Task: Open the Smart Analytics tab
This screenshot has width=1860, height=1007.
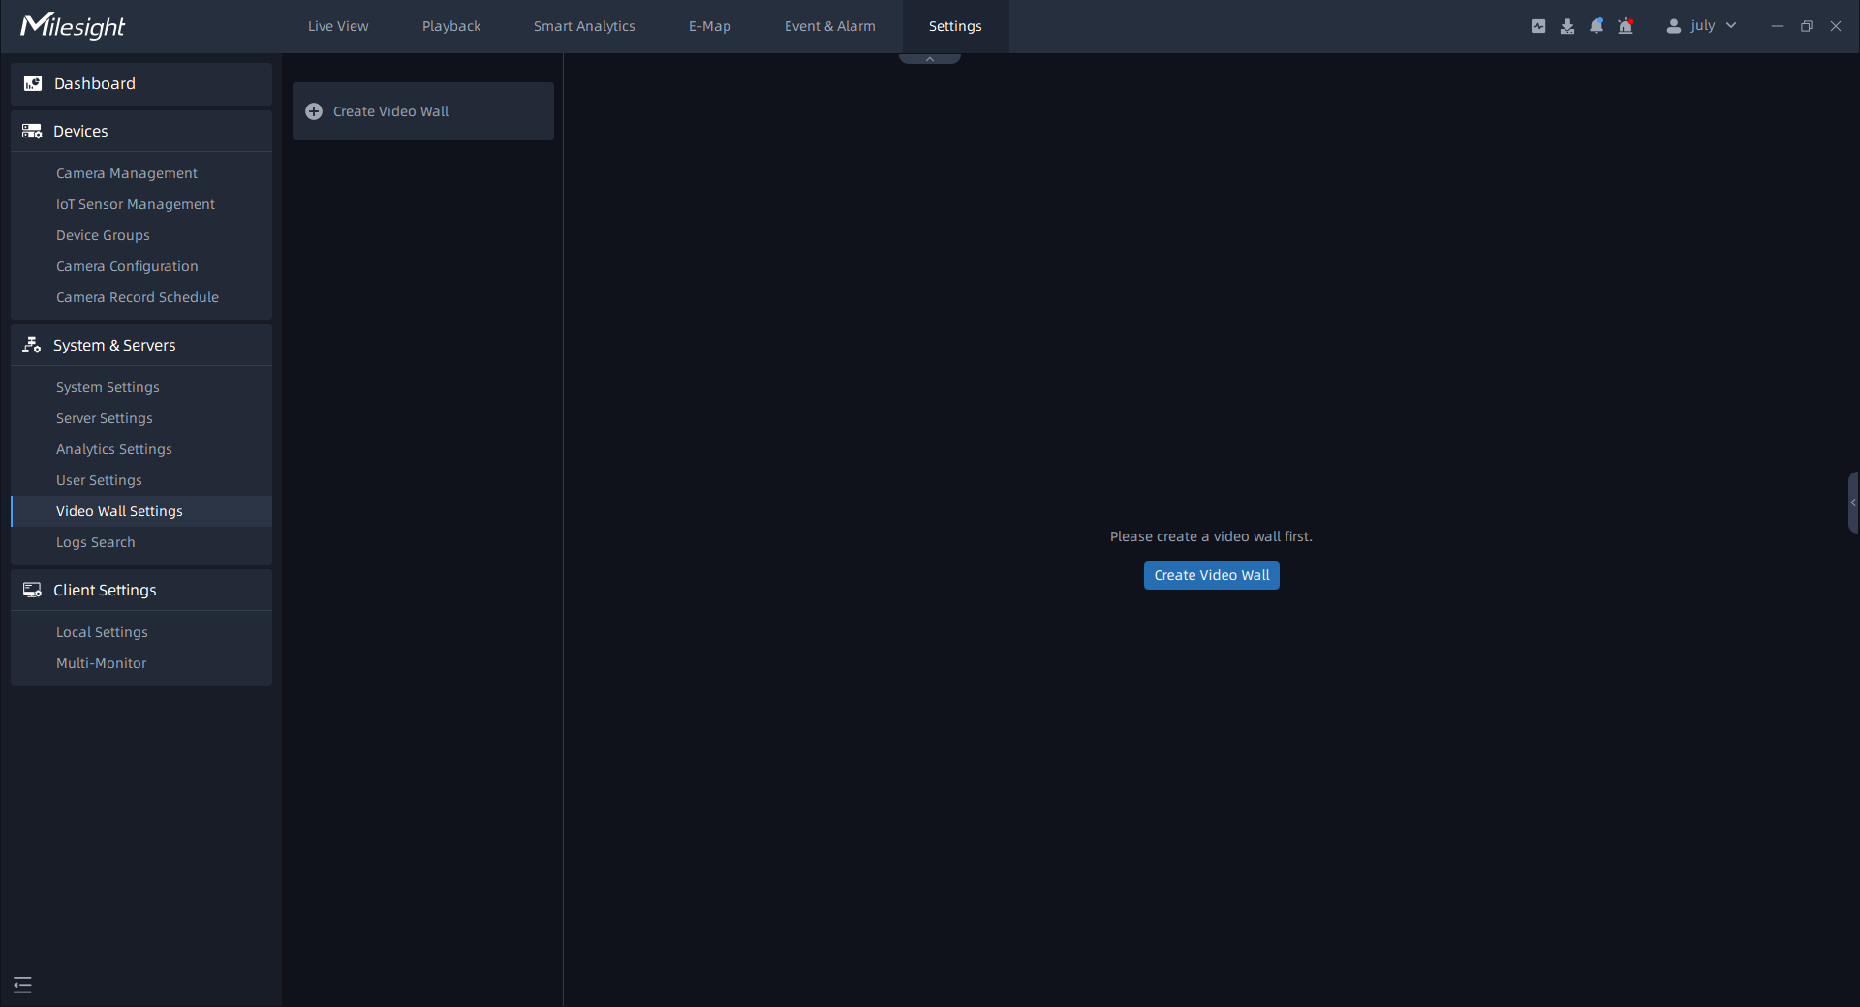Action: point(584,26)
